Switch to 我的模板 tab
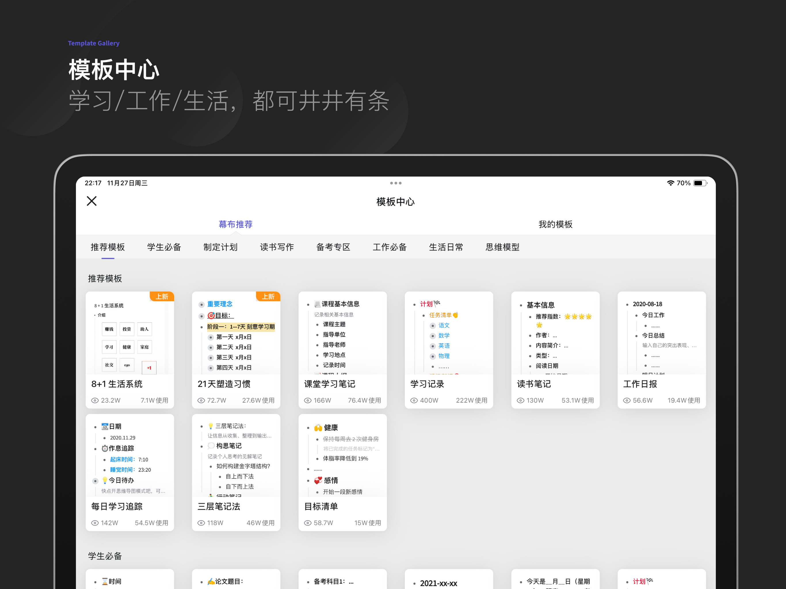This screenshot has height=589, width=786. [x=555, y=224]
